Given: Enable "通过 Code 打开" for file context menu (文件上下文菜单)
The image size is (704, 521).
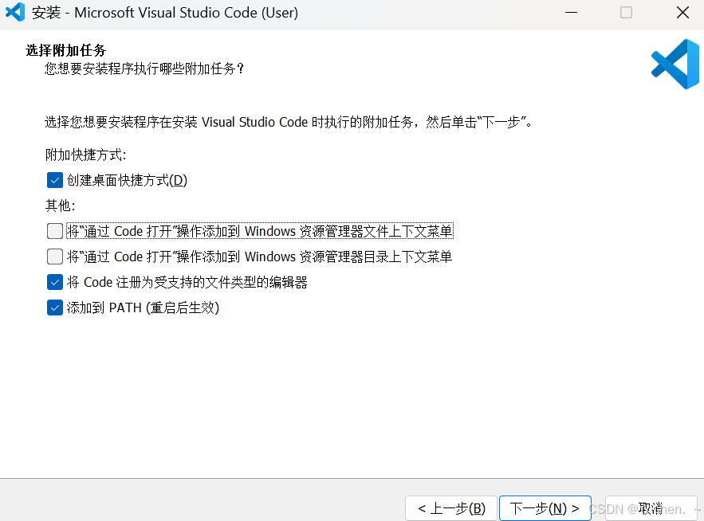Looking at the screenshot, I should (55, 231).
